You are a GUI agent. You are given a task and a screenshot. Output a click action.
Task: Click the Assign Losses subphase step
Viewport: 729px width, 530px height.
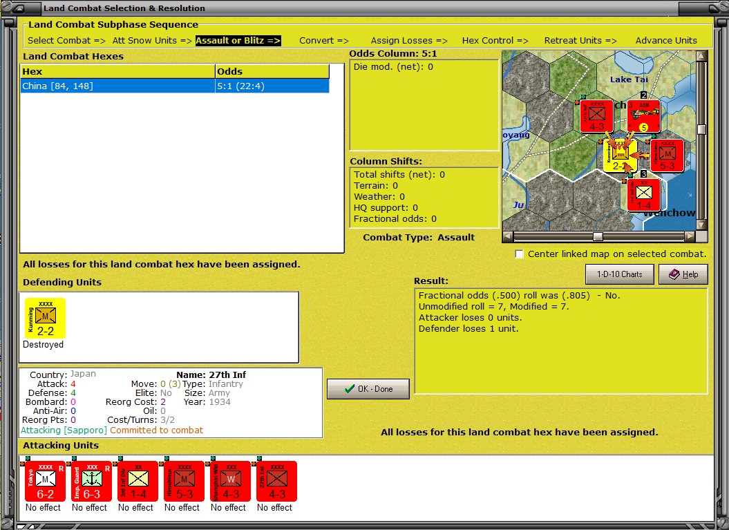click(x=409, y=41)
